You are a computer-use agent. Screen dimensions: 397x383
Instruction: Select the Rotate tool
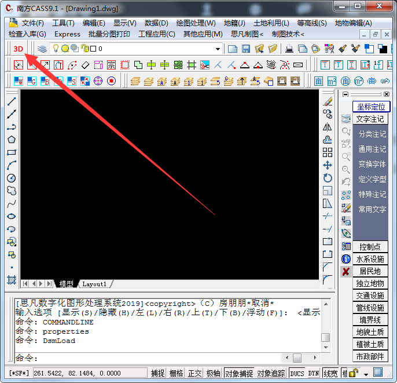pos(328,178)
